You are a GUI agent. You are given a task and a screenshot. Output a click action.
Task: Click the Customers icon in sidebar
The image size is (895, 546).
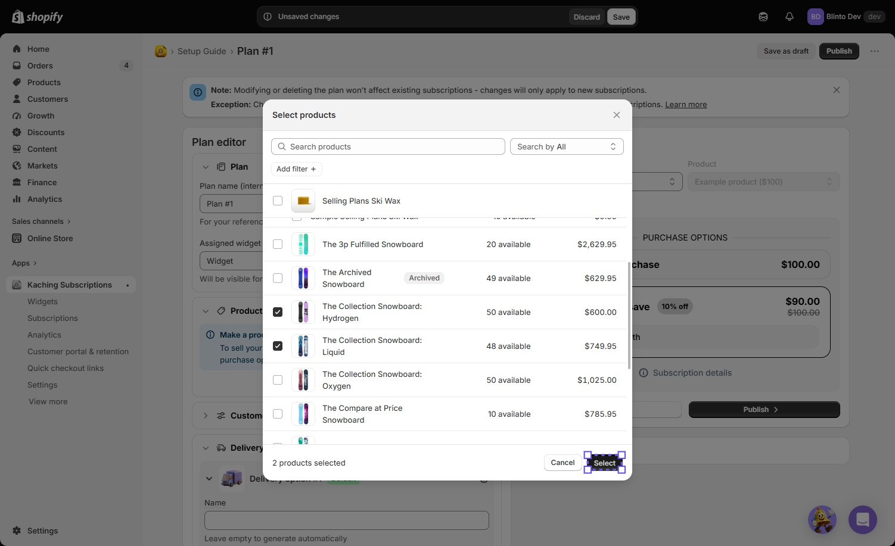pos(17,99)
